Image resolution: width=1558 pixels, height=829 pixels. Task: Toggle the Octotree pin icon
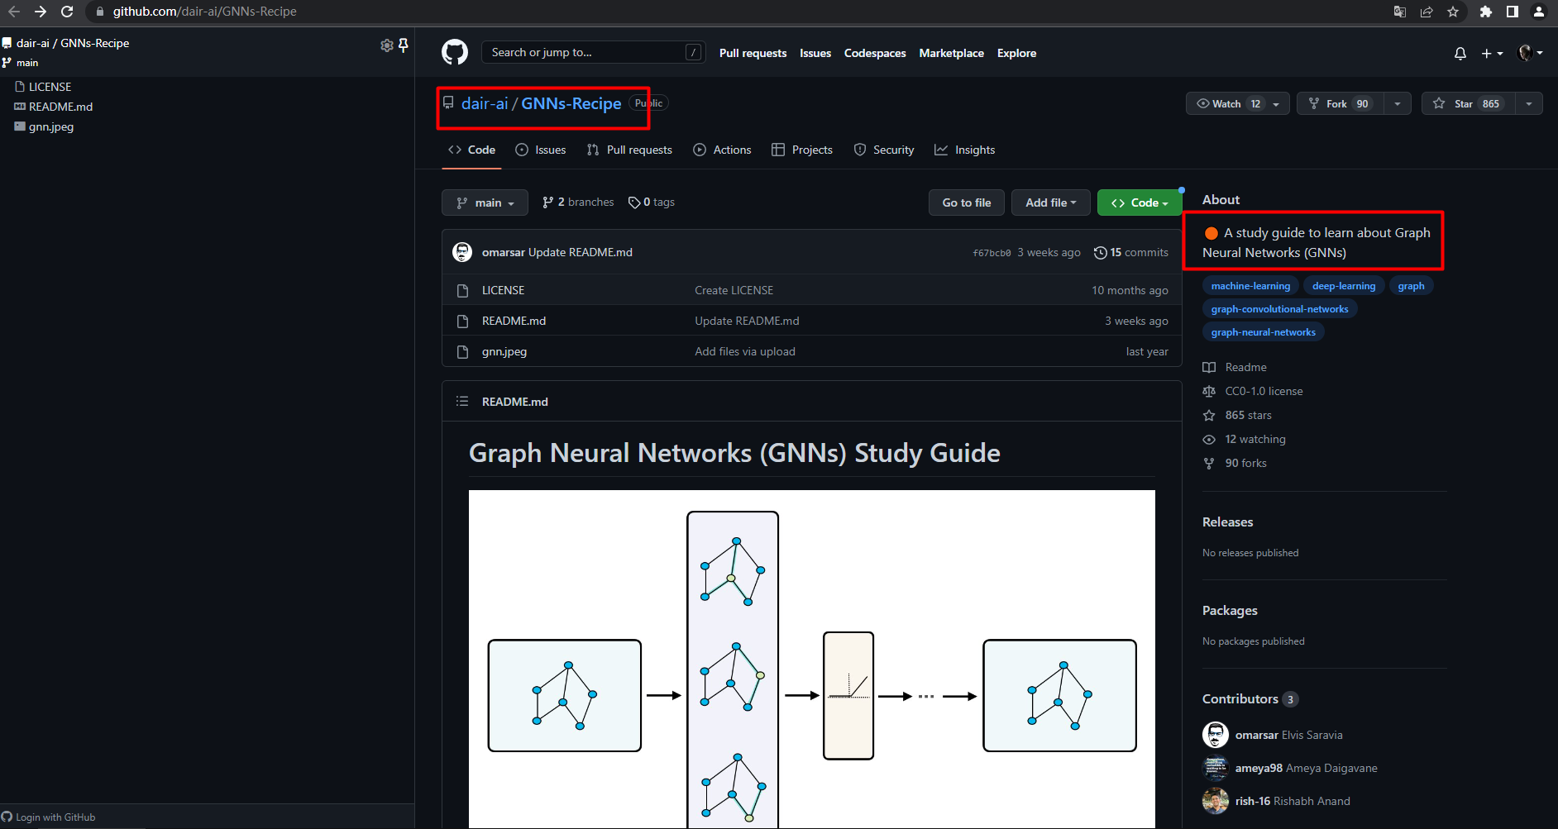click(x=404, y=45)
